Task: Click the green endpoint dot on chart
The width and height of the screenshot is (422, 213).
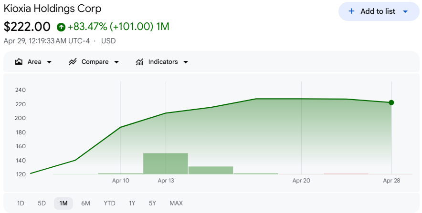Action: coord(391,102)
